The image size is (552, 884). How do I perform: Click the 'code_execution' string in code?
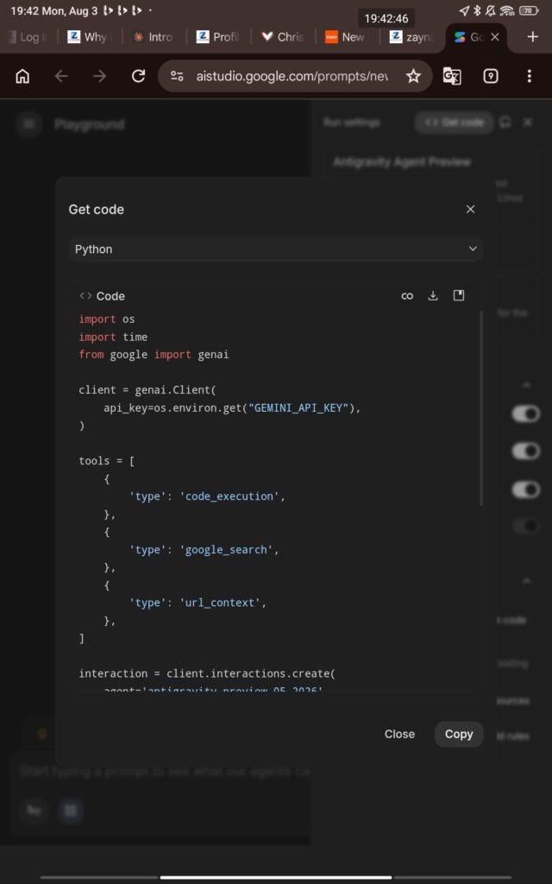229,496
